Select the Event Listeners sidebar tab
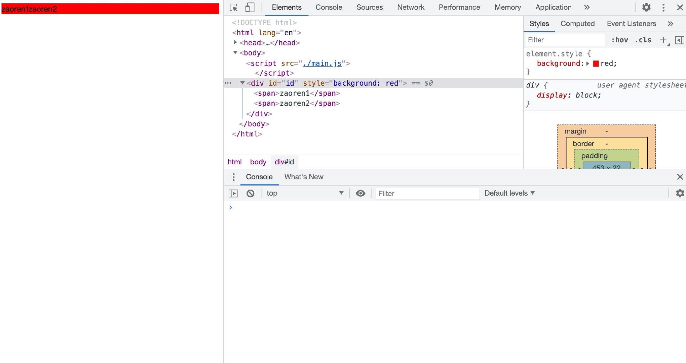Viewport: 686px width, 363px height. (x=631, y=24)
